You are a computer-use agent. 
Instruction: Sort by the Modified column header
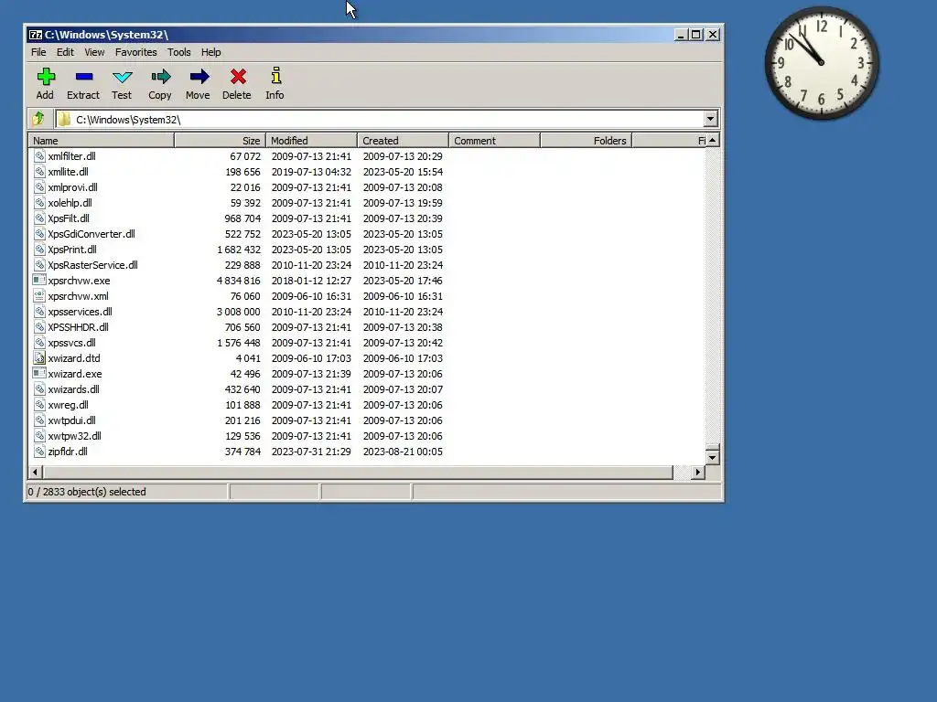311,140
